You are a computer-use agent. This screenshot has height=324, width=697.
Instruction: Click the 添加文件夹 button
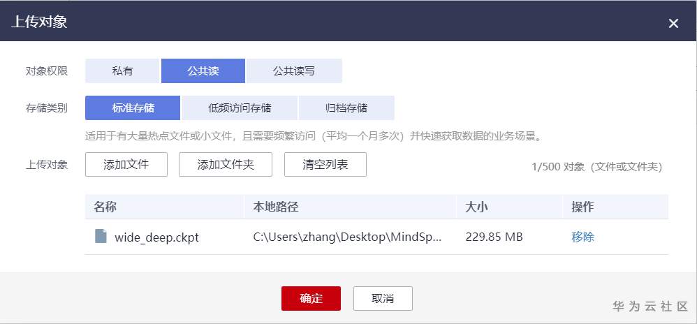pos(226,165)
